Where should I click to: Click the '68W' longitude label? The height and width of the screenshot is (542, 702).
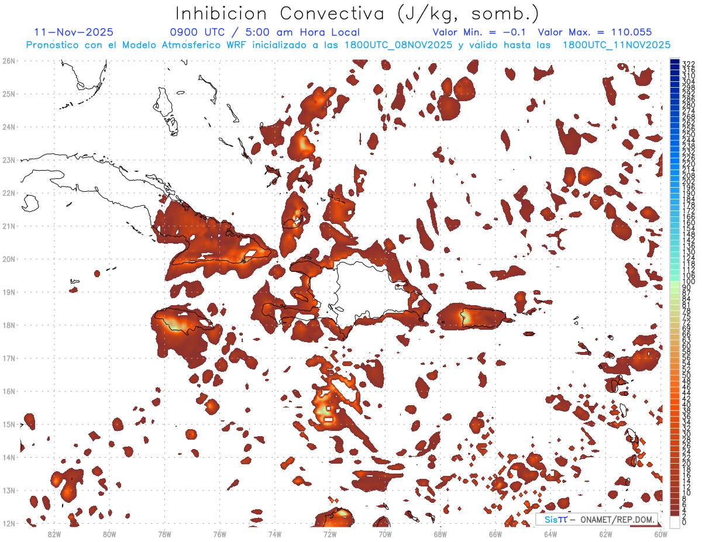(x=441, y=534)
